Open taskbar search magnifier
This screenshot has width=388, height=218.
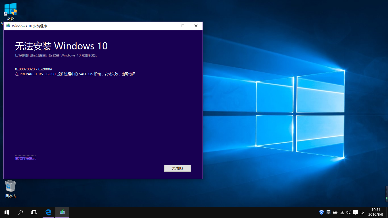point(20,212)
